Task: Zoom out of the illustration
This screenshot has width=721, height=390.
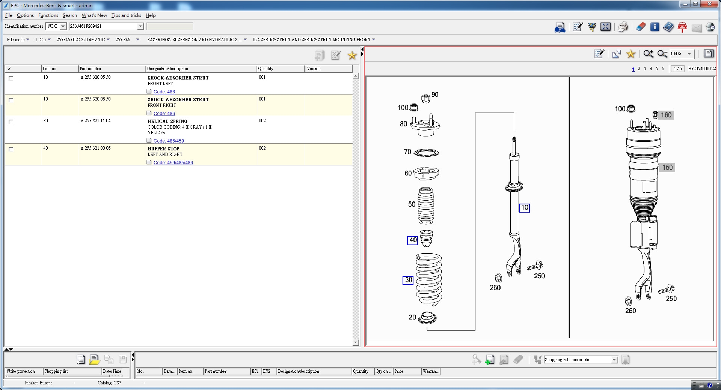Action: 662,54
